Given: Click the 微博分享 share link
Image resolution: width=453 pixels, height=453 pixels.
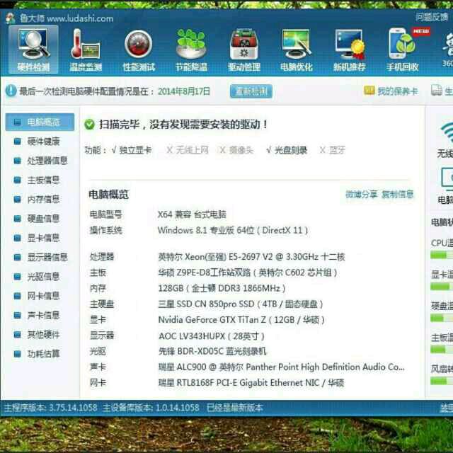Looking at the screenshot, I should pyautogui.click(x=362, y=195).
